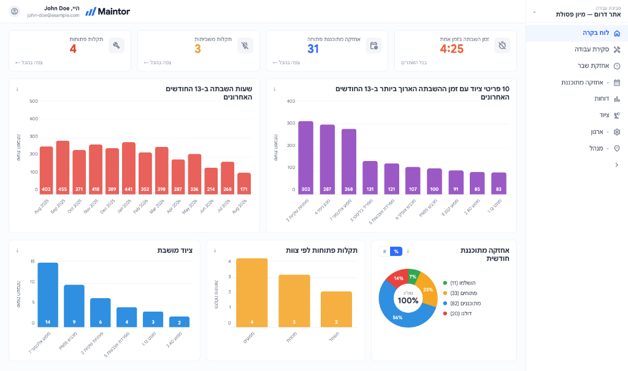
Task: Click the red bar labeled 455 for Sep 2025
Action: pos(63,168)
